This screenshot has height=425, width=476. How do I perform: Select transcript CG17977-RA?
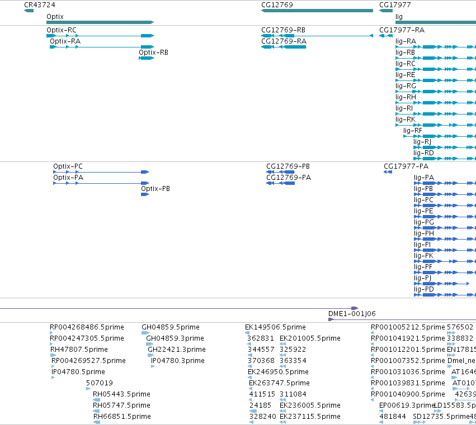386,36
